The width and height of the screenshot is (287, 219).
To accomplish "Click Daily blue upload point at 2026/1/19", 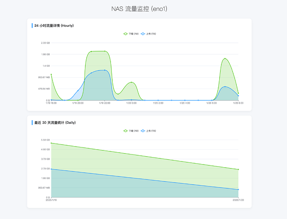I will pyautogui.click(x=51, y=169).
